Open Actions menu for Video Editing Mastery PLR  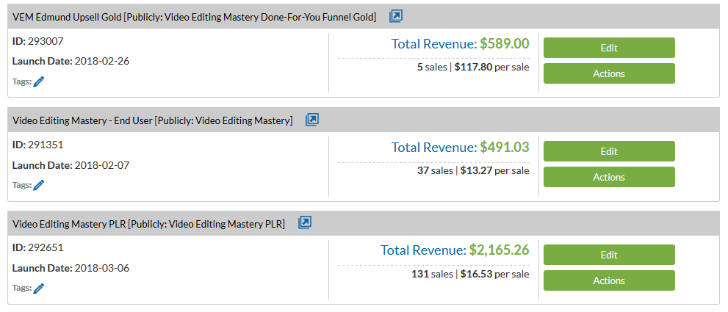pyautogui.click(x=609, y=280)
